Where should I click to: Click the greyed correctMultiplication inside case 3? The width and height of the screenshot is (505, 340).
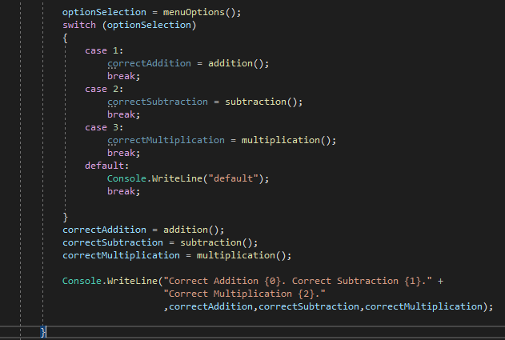[x=166, y=140]
